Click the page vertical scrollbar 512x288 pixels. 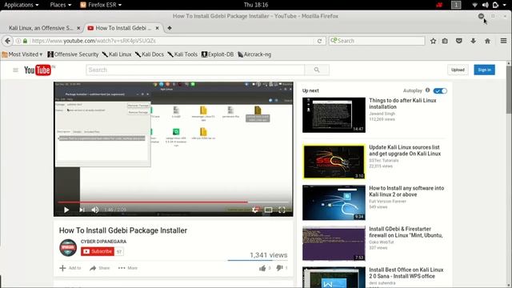point(509,90)
